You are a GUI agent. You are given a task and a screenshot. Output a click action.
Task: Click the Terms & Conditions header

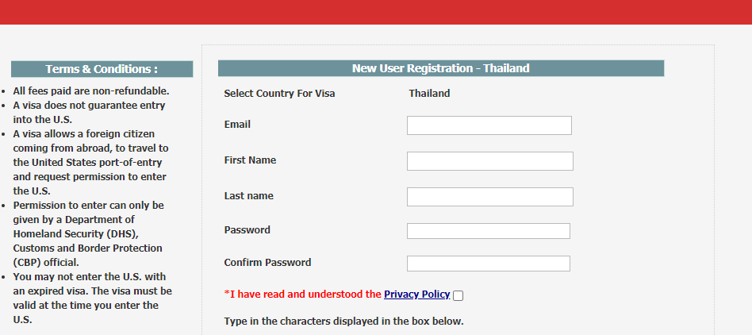pos(102,69)
